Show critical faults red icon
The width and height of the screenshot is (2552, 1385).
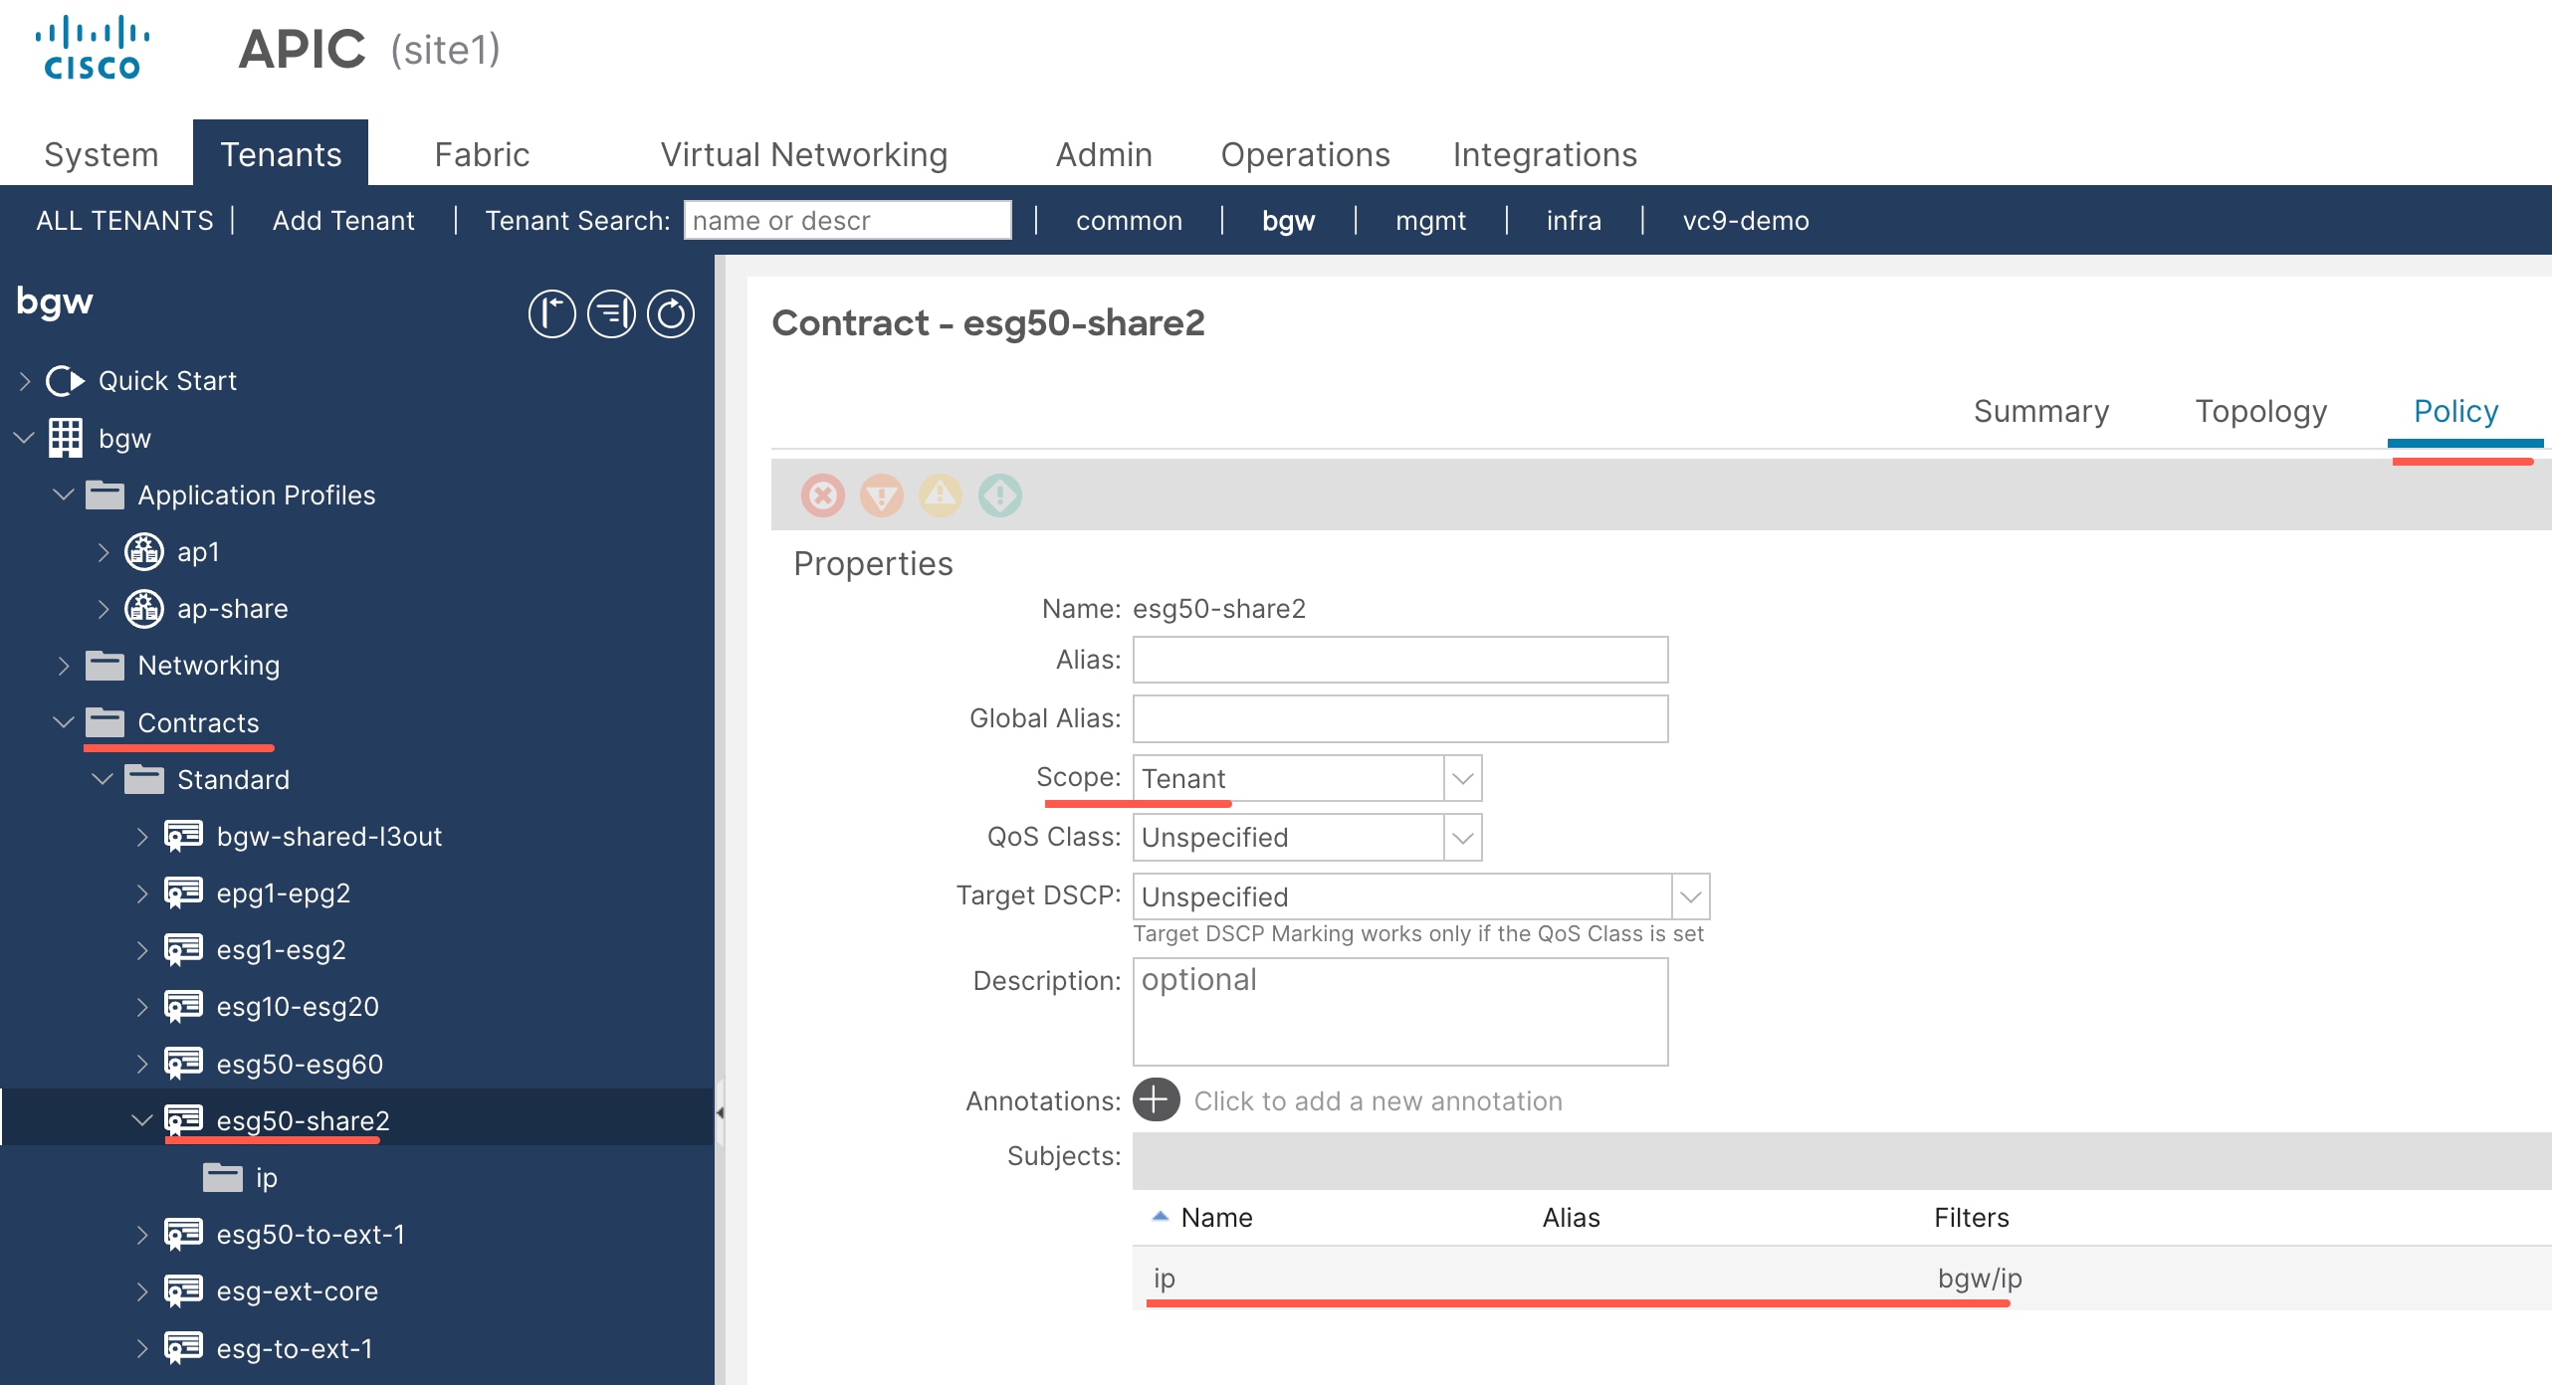(x=823, y=495)
